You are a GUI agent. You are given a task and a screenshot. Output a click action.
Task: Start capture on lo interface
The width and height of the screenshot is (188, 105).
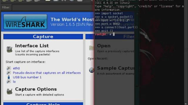tap(14, 82)
